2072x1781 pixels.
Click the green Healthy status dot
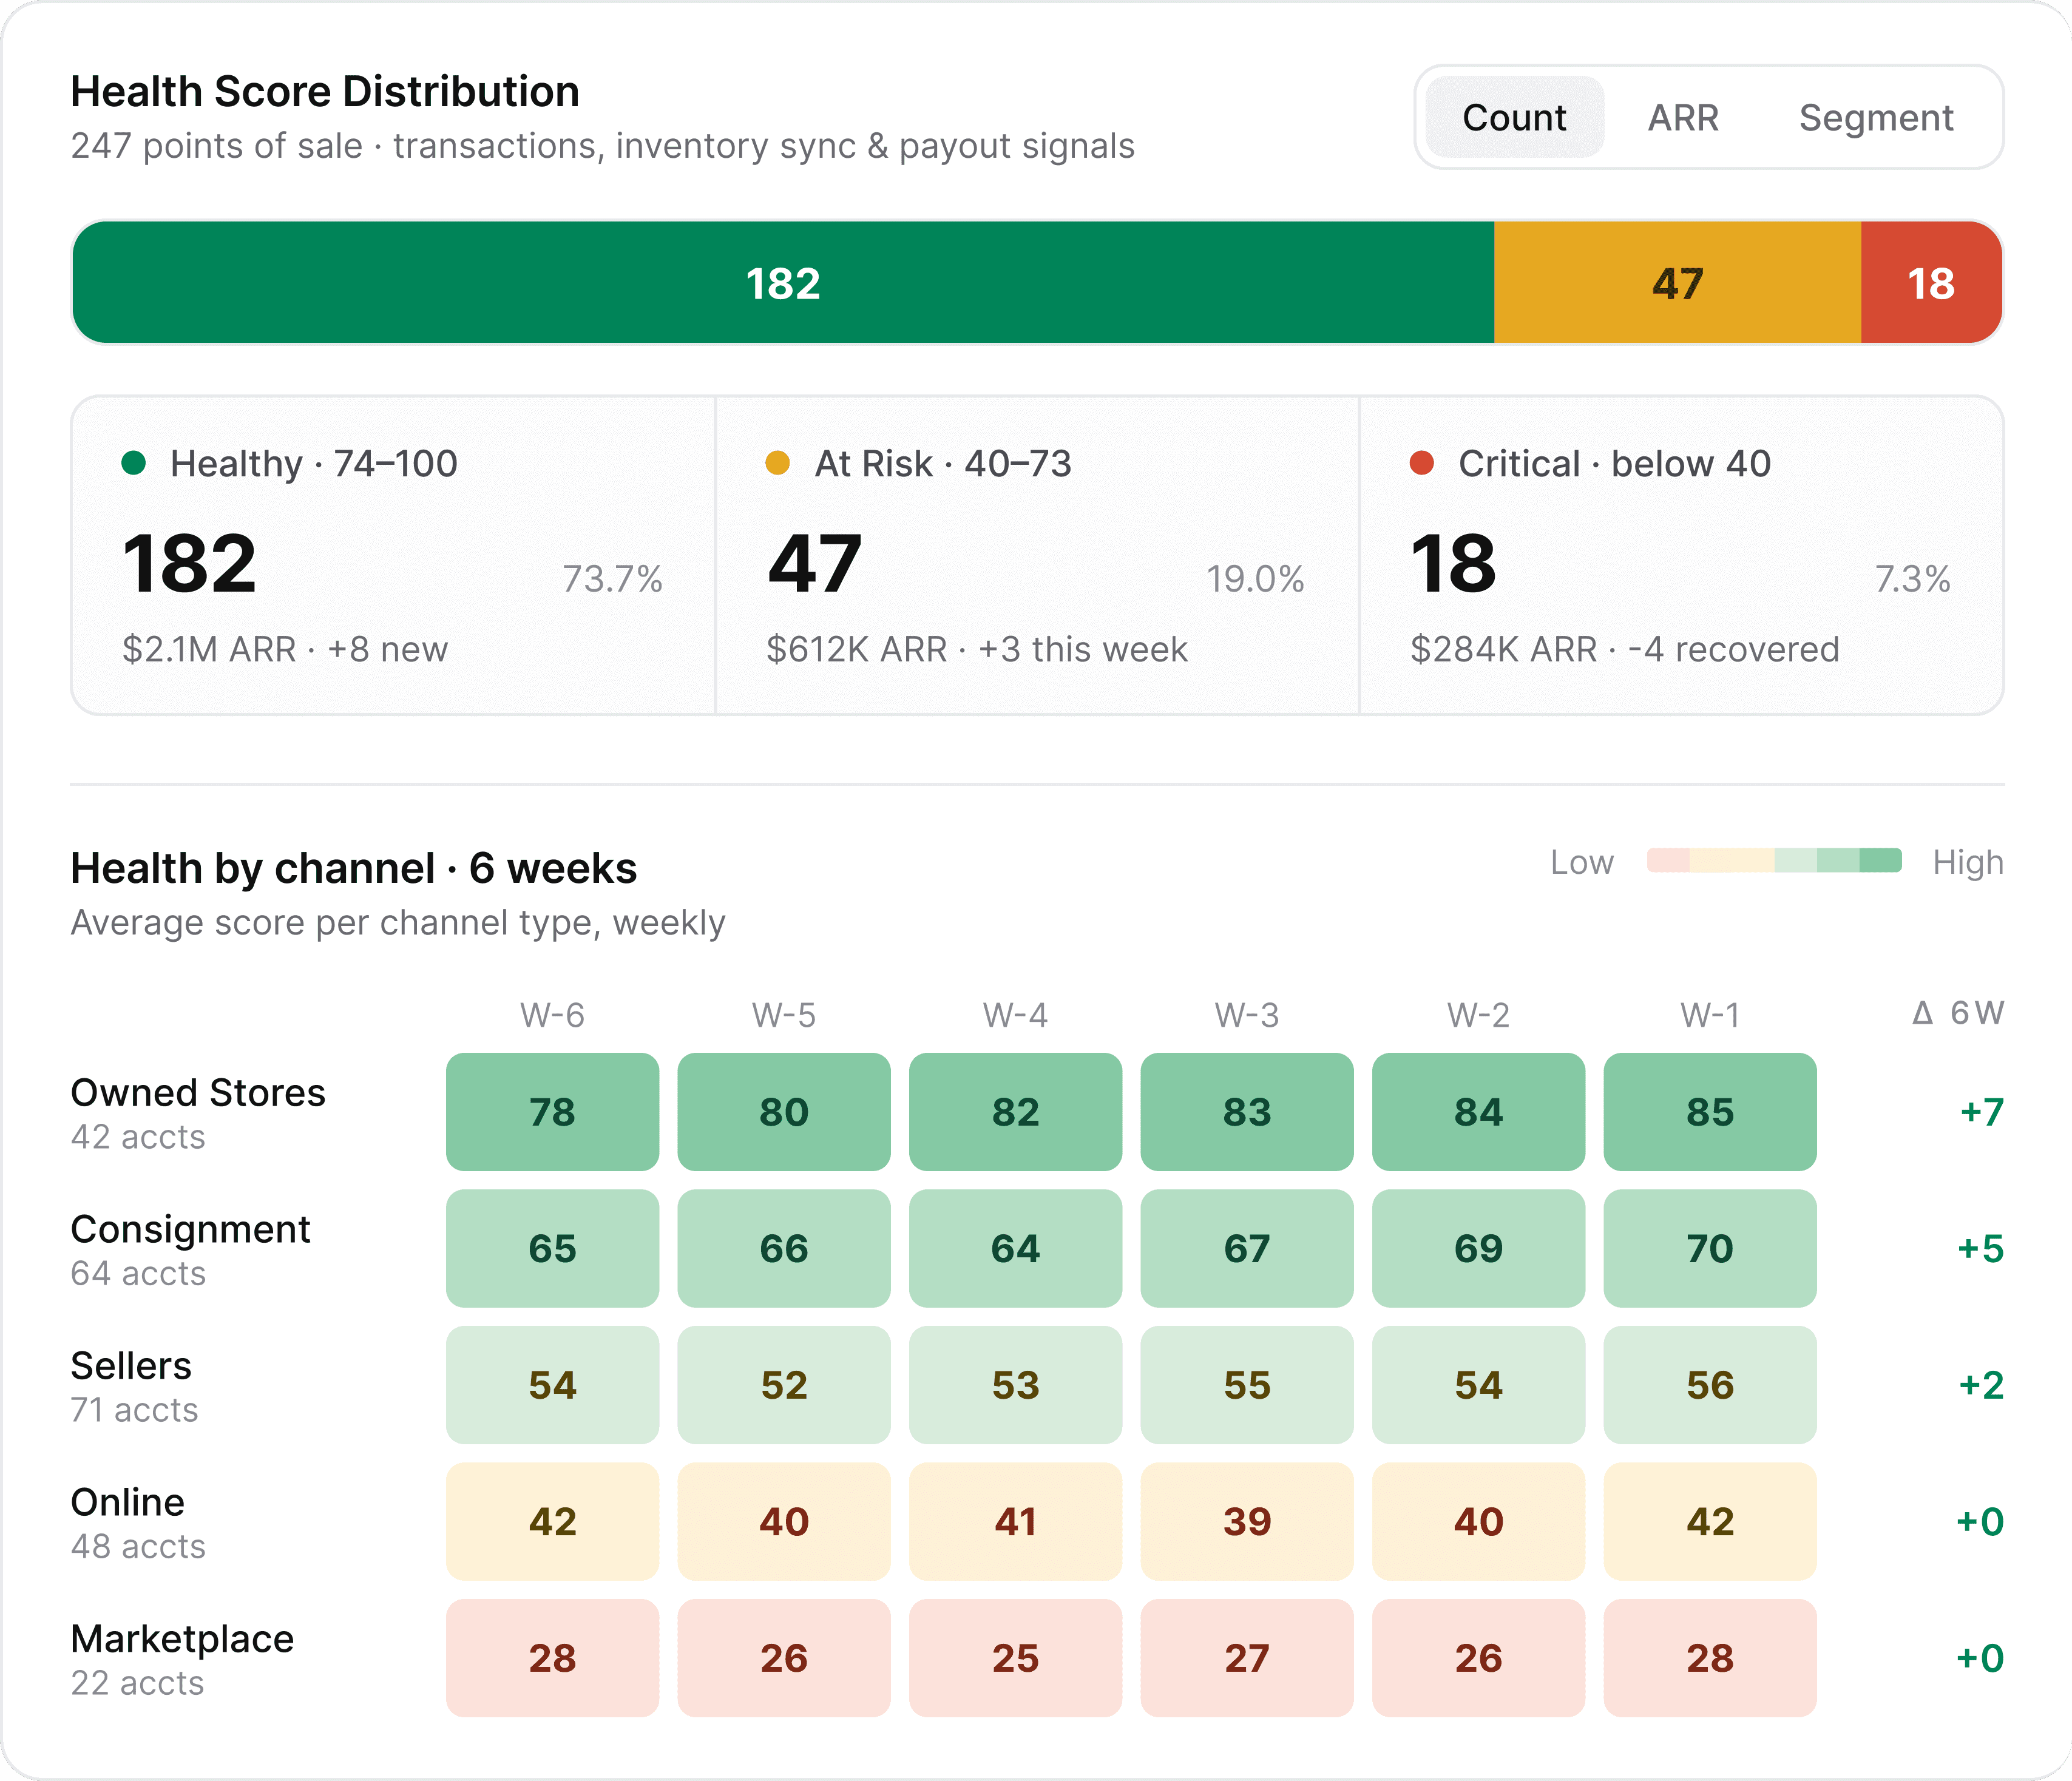[134, 463]
